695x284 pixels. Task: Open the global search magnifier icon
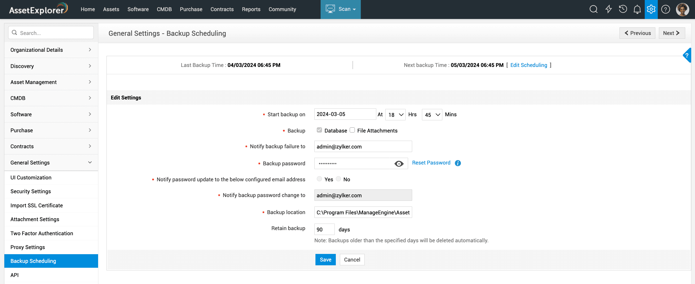point(593,9)
